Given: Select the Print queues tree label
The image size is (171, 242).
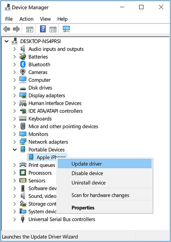Looking at the screenshot, I should click(42, 165).
